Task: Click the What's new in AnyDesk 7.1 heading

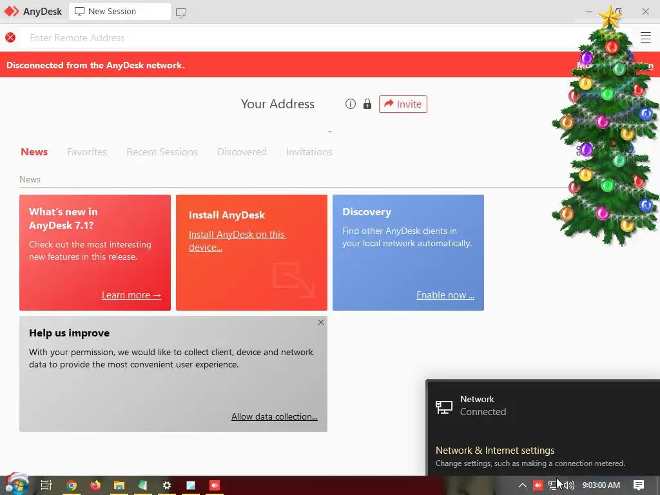Action: (63, 218)
